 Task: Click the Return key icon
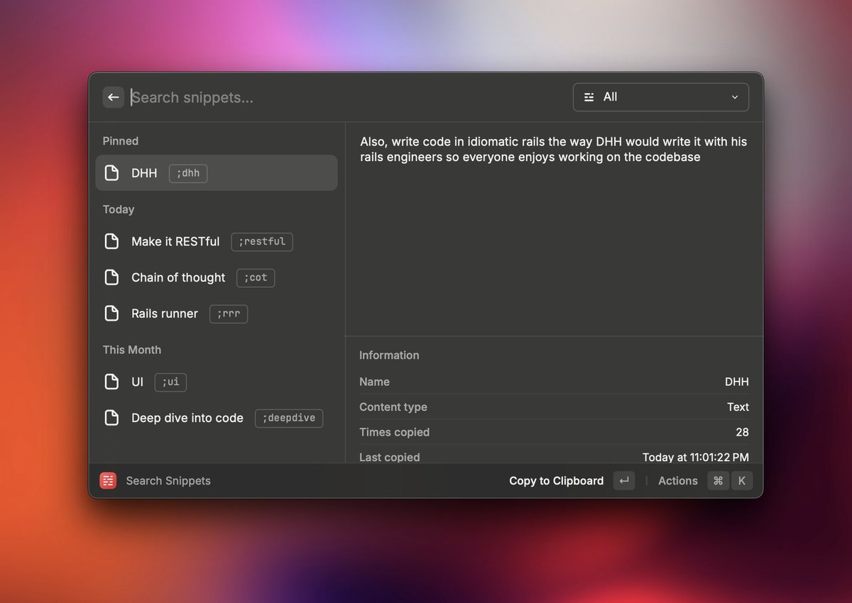[624, 480]
